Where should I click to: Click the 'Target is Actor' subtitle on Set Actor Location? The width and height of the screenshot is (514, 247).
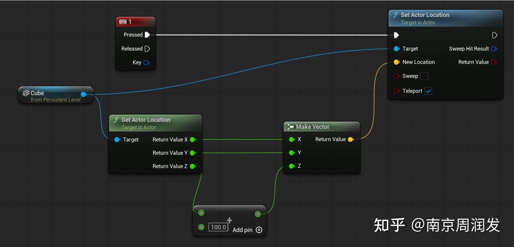coord(418,23)
